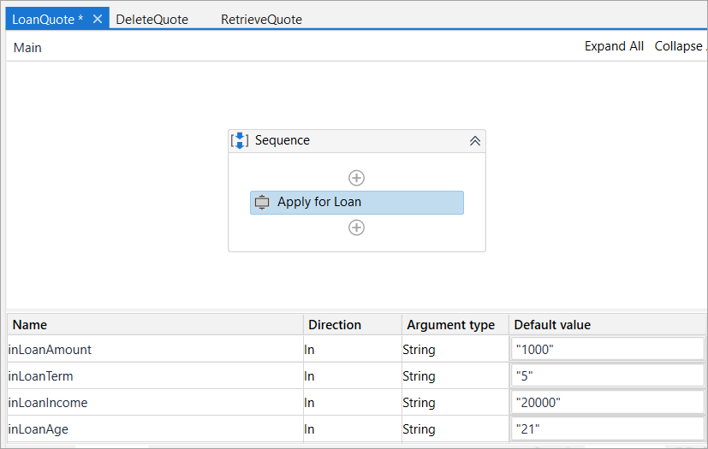Open Direction dropdown for inLoanAmount
The width and height of the screenshot is (708, 449).
[x=352, y=349]
